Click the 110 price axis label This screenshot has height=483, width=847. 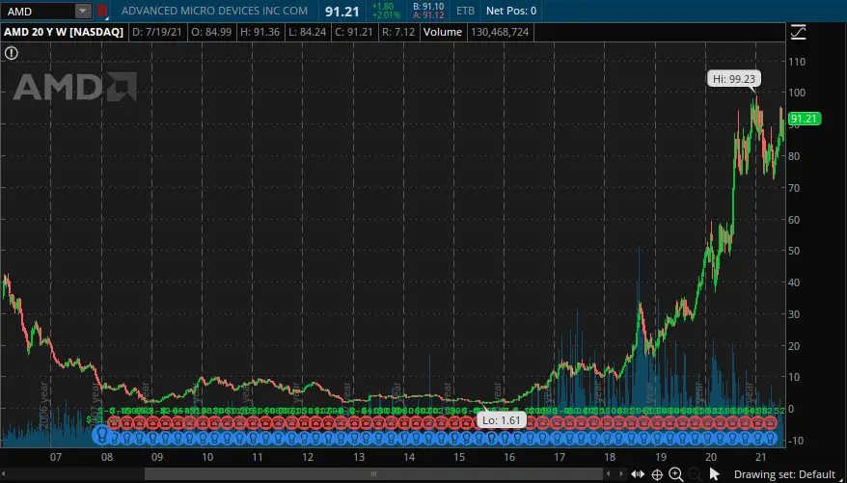pyautogui.click(x=797, y=62)
